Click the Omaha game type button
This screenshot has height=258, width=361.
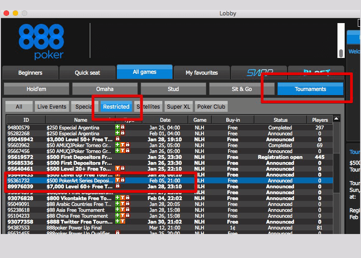pyautogui.click(x=105, y=89)
